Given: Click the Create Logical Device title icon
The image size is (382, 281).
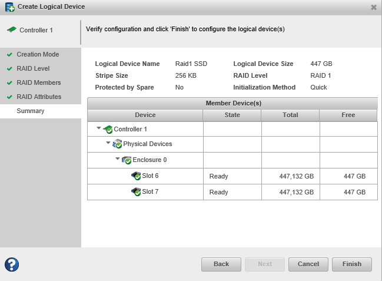Looking at the screenshot, I should (x=9, y=7).
